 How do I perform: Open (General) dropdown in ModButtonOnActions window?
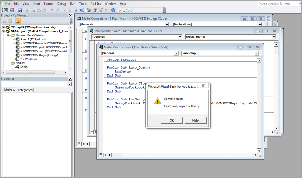[x=180, y=37]
